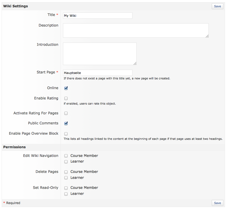Screen dimensions: 228x210
Task: Turn on Enable Page Overview Block
Action: pyautogui.click(x=66, y=134)
